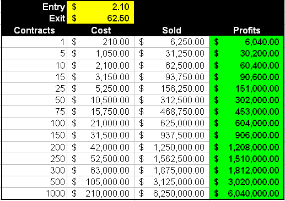Click the Entry label cell
285x201 pixels.
click(34, 7)
